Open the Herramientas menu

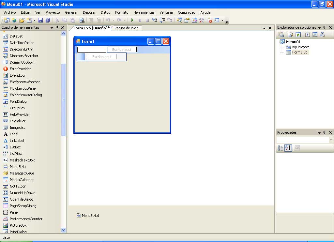coord(144,12)
